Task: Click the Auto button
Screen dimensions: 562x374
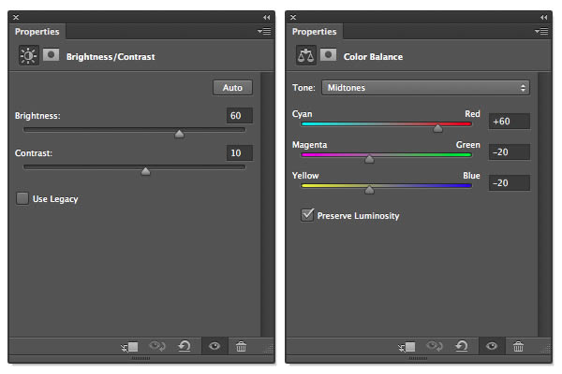Action: pyautogui.click(x=232, y=88)
